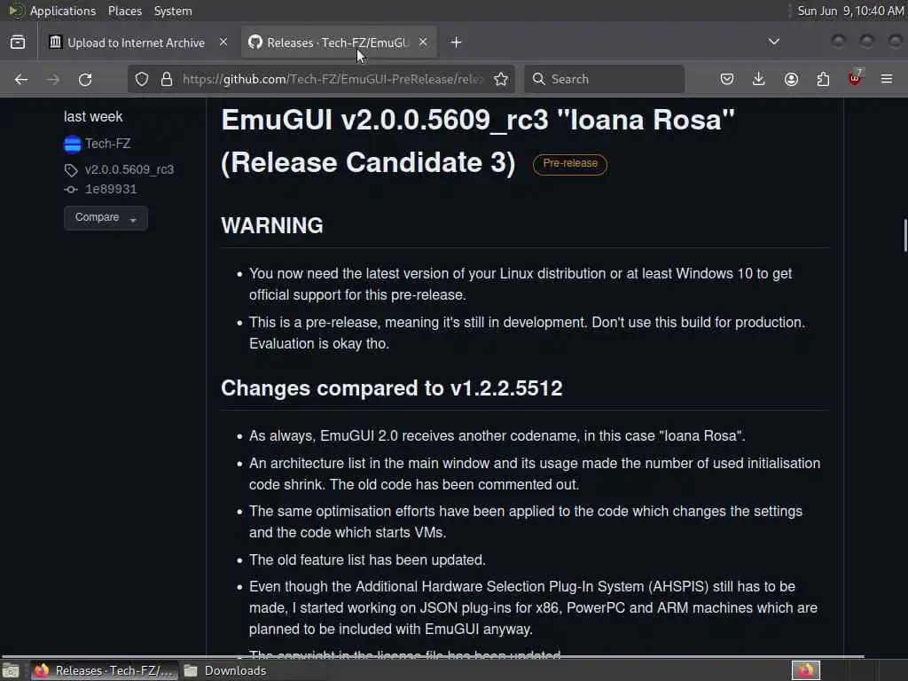Click the forward navigation arrow
Image resolution: width=908 pixels, height=681 pixels.
53,79
